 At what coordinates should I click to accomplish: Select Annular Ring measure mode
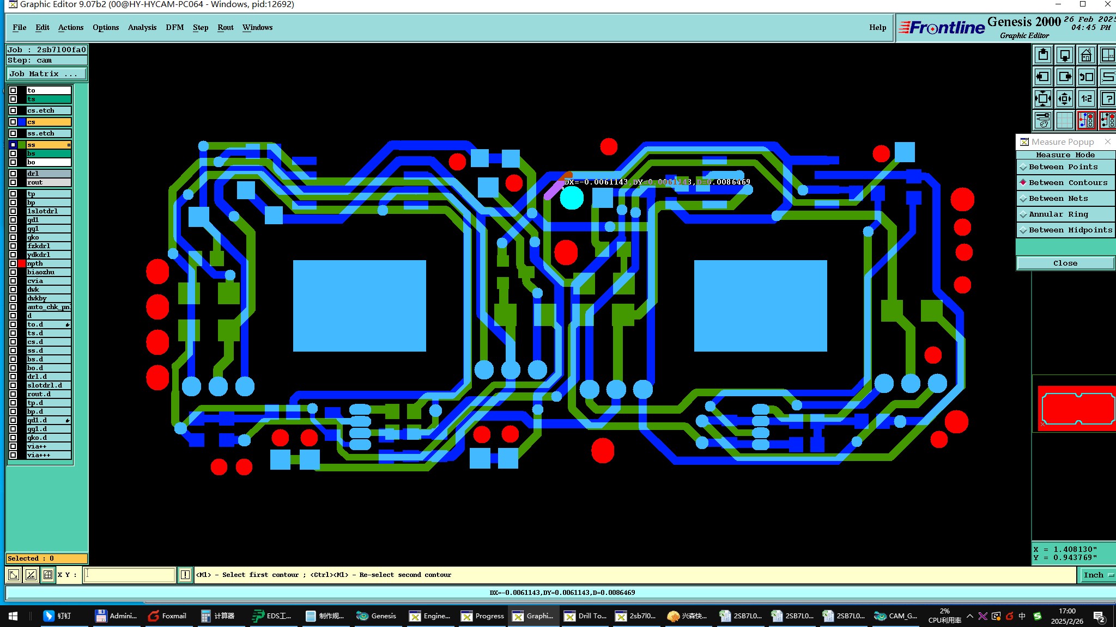click(1058, 214)
